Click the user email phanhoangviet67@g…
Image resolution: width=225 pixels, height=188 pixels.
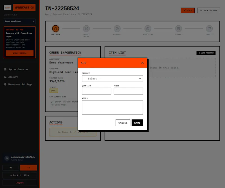(x=23, y=157)
